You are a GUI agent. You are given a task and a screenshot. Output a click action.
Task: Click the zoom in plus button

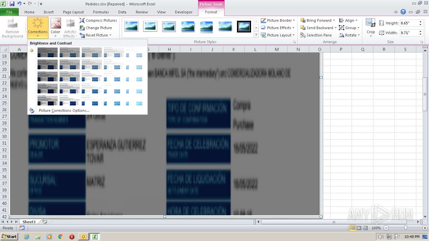tap(425, 228)
